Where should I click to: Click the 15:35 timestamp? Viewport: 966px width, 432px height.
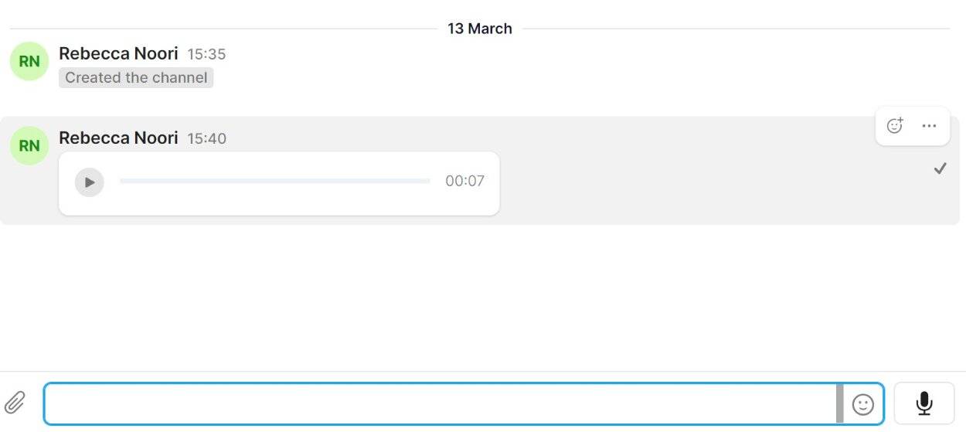coord(207,55)
